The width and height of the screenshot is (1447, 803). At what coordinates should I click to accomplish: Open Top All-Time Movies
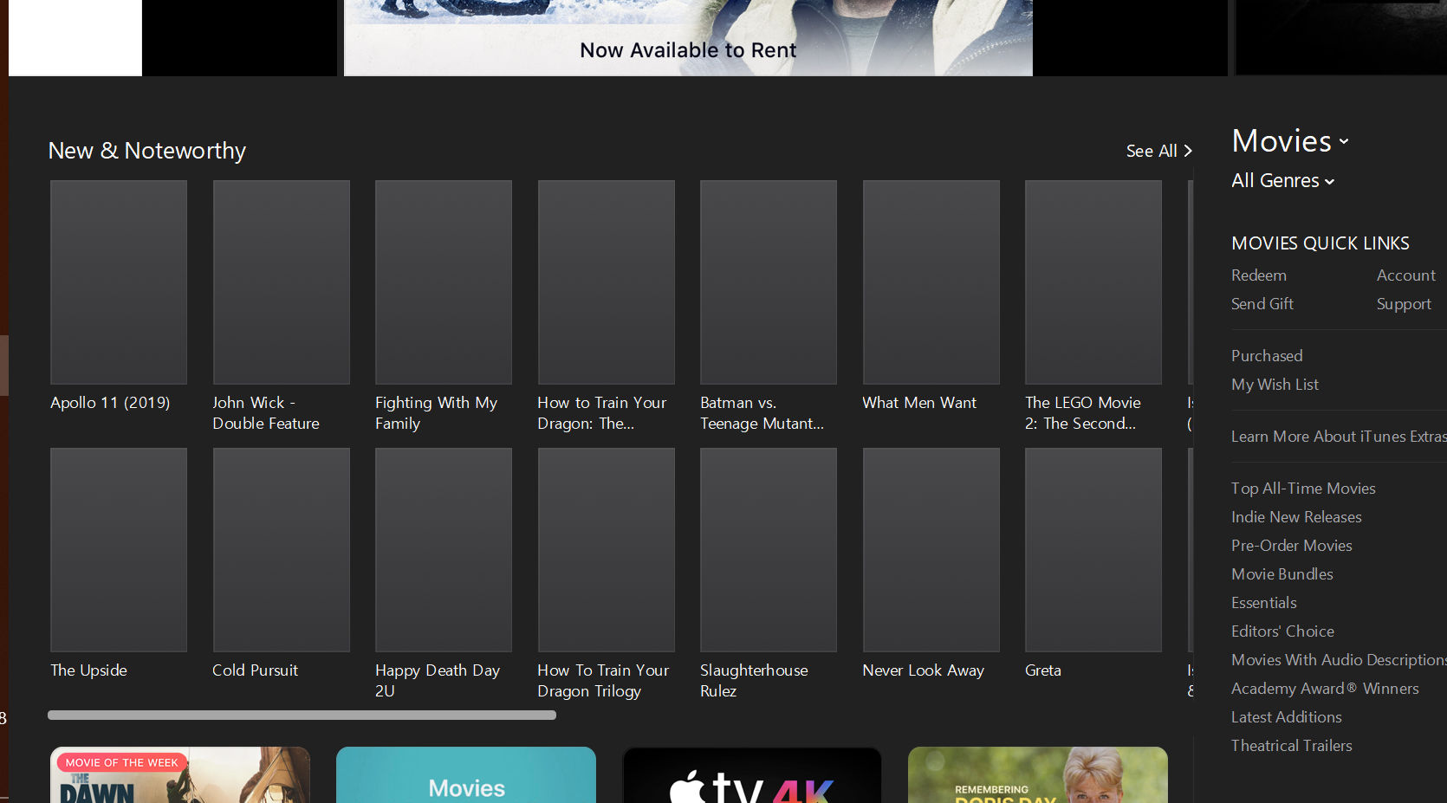pos(1303,489)
